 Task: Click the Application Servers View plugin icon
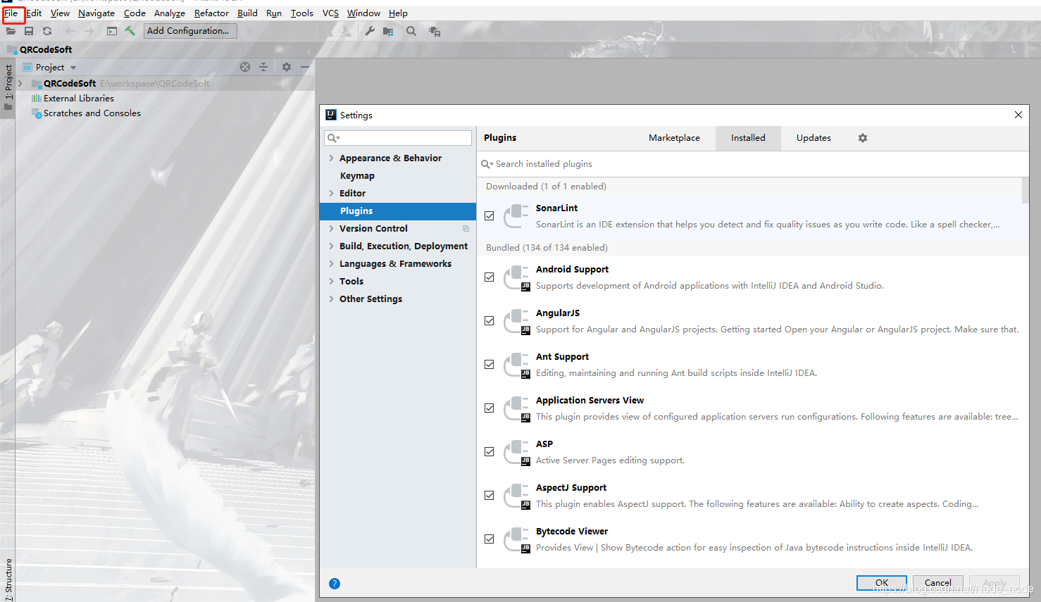516,408
